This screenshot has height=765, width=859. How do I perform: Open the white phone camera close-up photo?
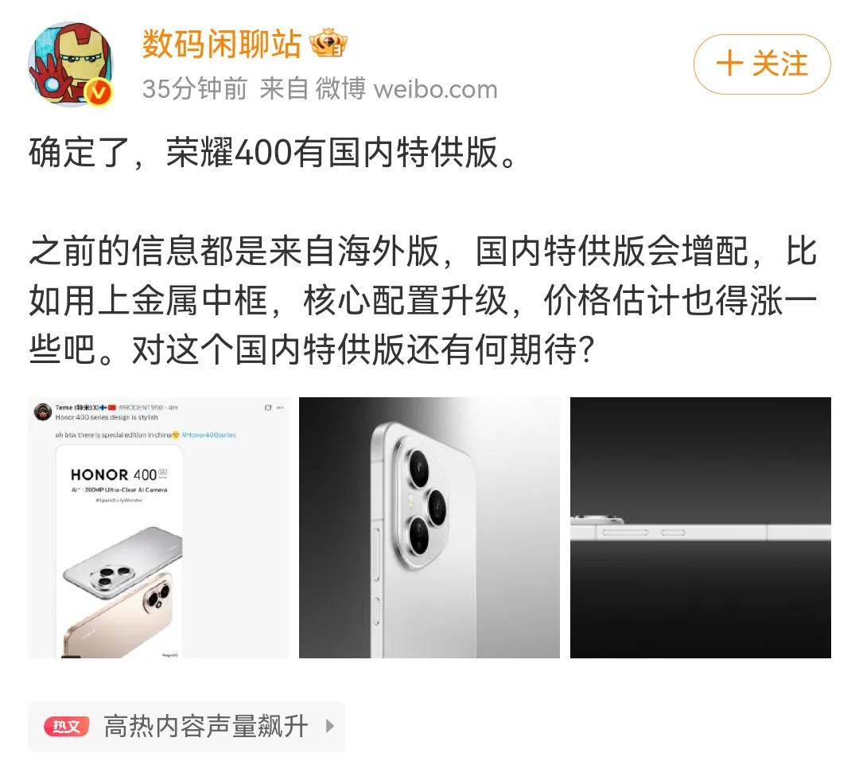click(429, 528)
